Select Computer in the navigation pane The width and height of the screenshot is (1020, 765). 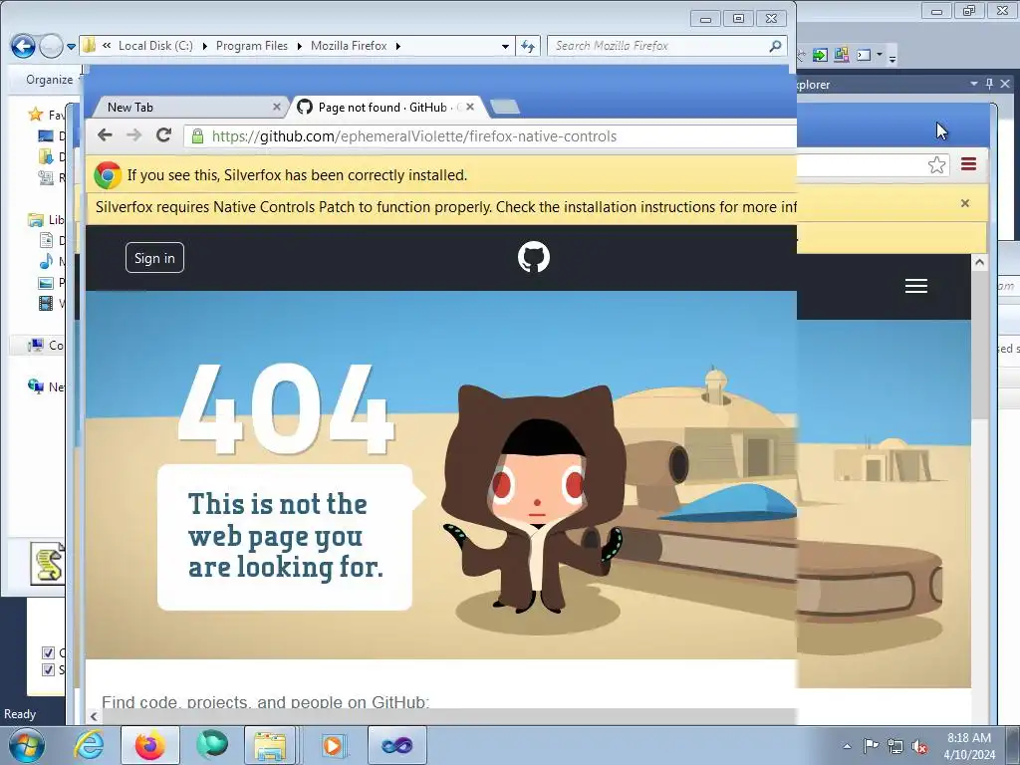[37, 345]
